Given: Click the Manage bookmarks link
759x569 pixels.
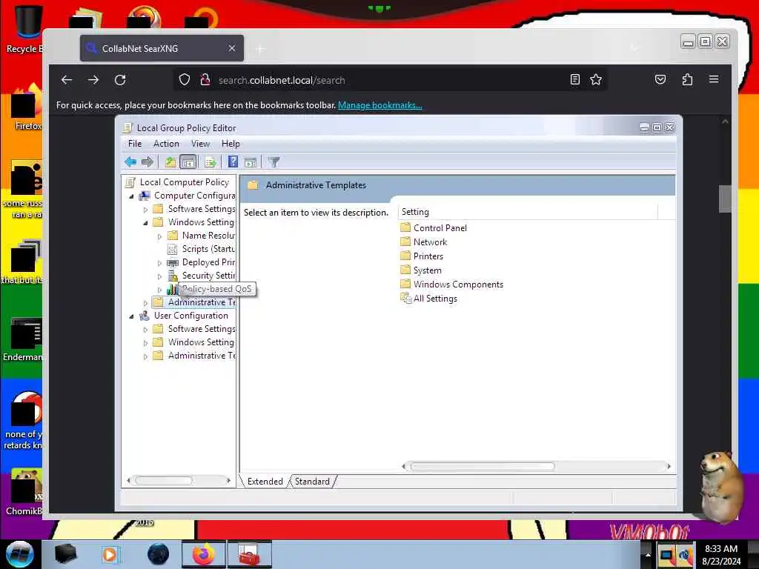Looking at the screenshot, I should point(380,105).
